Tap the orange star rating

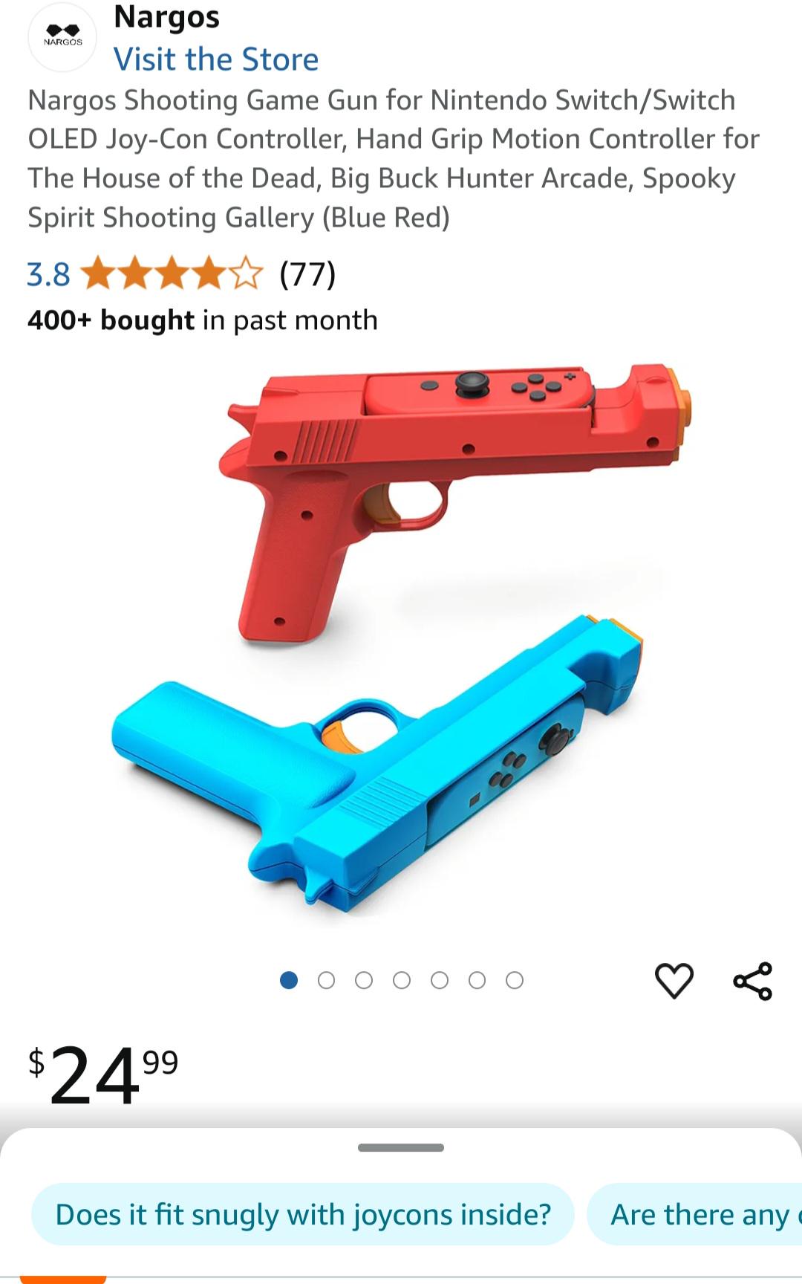(x=172, y=274)
